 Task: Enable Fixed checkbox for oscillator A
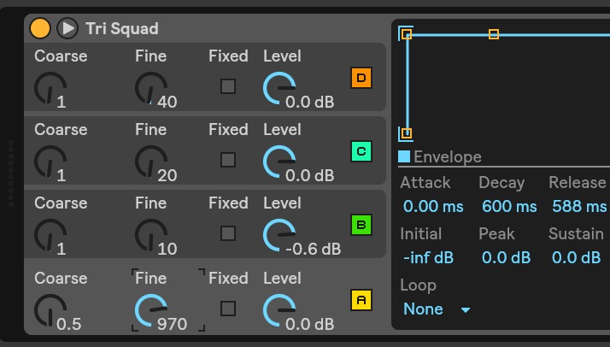[x=228, y=309]
